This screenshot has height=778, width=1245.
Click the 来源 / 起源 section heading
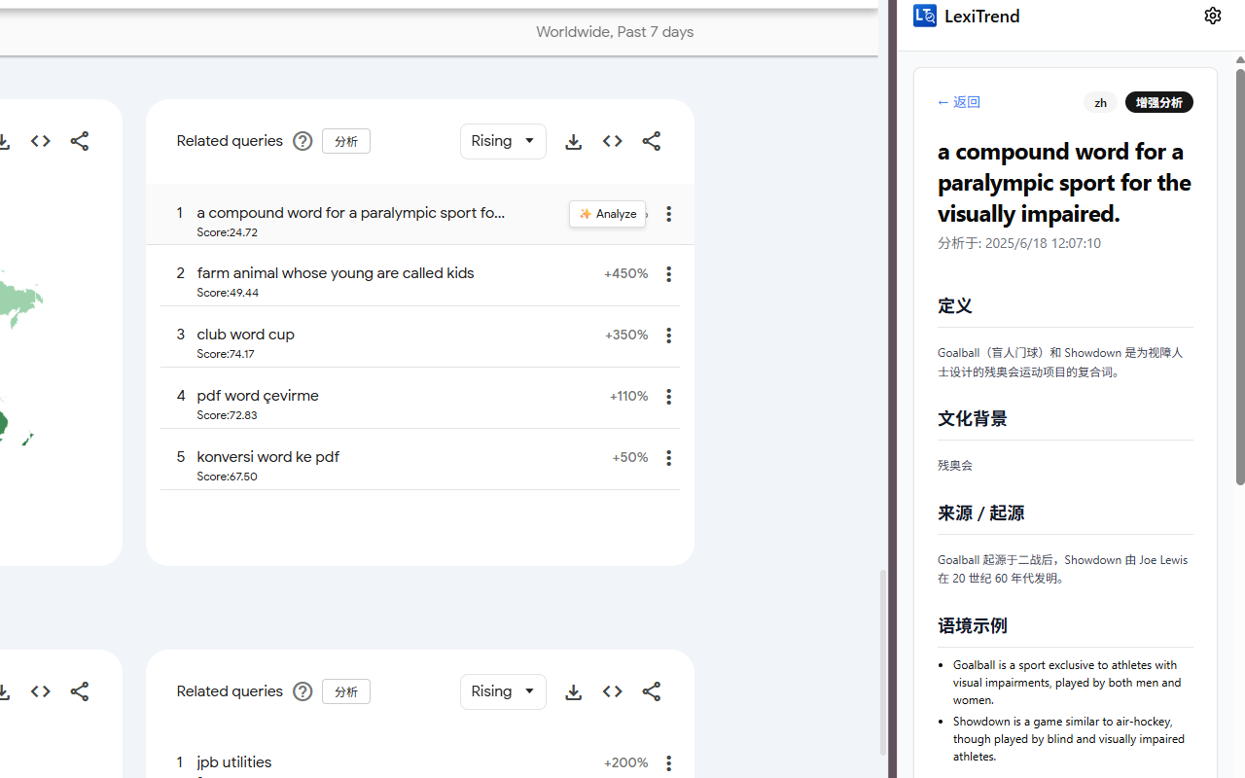(x=980, y=513)
